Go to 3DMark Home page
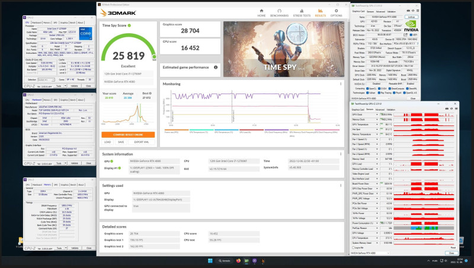Image resolution: width=474 pixels, height=268 pixels. click(261, 12)
